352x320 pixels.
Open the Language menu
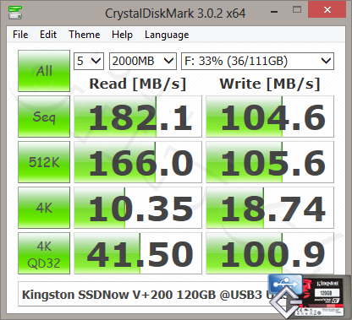(167, 35)
